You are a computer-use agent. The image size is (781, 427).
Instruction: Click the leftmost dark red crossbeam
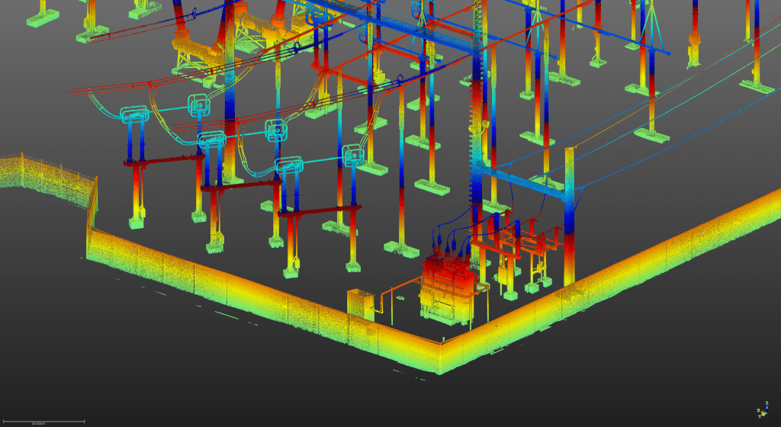point(159,161)
